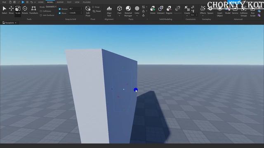Image resolution: width=264 pixels, height=148 pixels.
Task: Start playtest with blue play arrow
Action: [23, 2]
